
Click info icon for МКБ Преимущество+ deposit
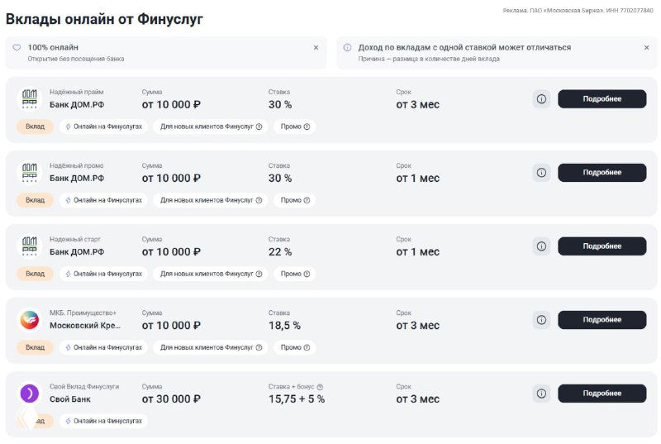click(x=541, y=320)
